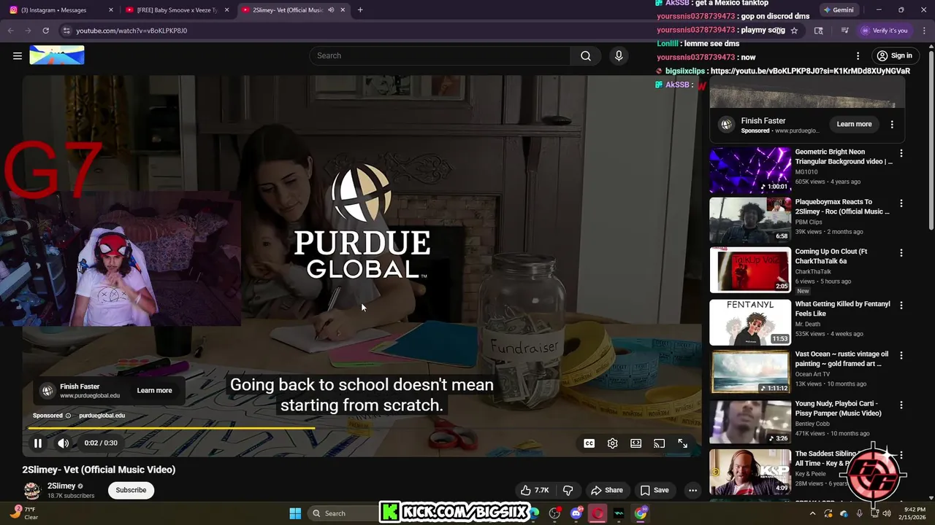Click the Windows taskbar Search box
The image size is (935, 525).
coord(343,513)
